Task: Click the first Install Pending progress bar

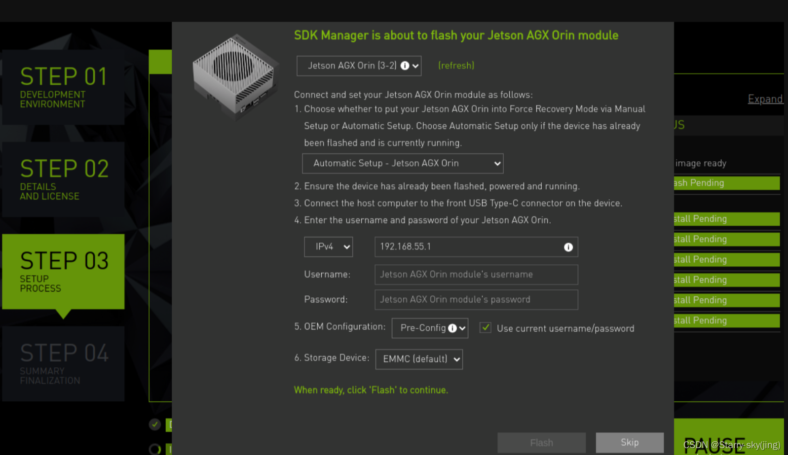Action: 727,219
